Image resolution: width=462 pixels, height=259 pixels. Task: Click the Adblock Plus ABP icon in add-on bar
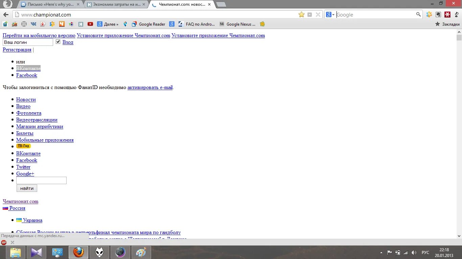pos(4,242)
